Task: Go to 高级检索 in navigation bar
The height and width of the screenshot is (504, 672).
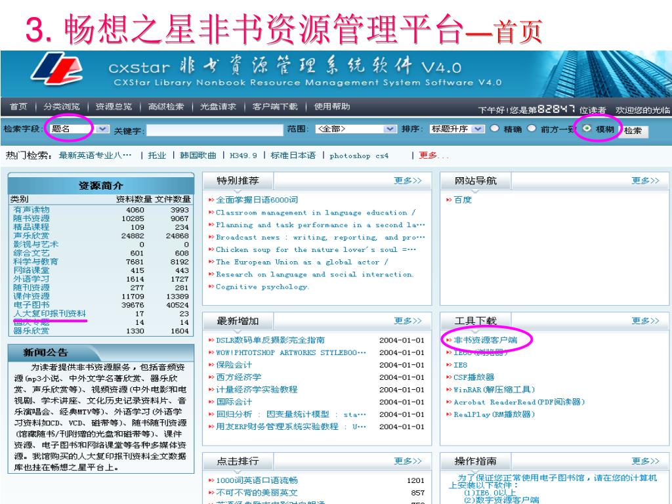Action: 166,107
